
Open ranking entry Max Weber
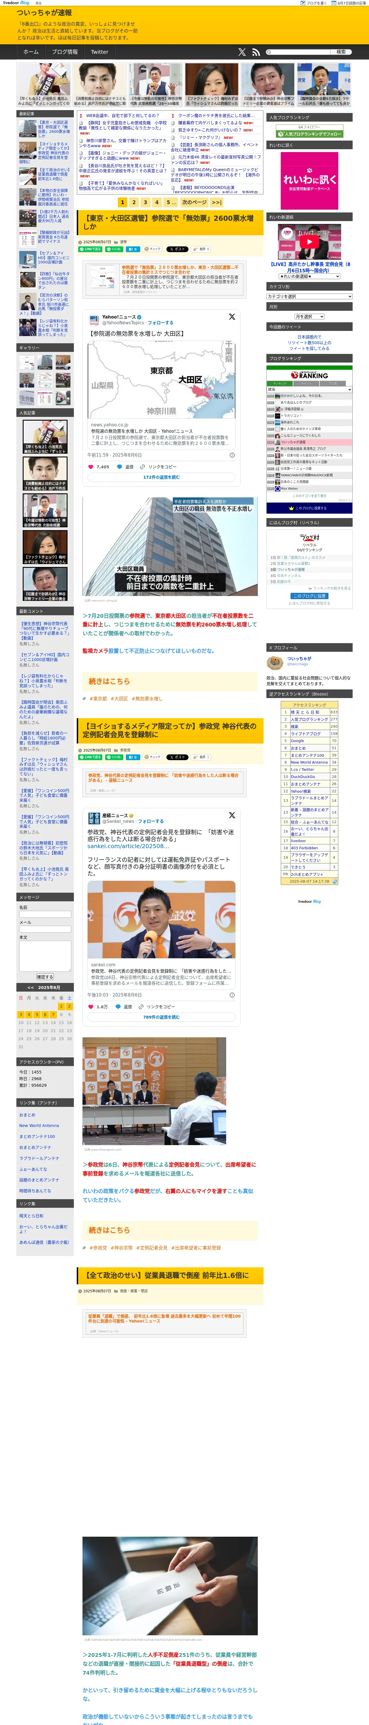[289, 489]
